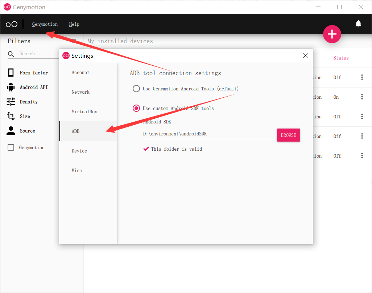Viewport: 372px width, 293px height.
Task: Expand the Density filter
Action: point(29,102)
